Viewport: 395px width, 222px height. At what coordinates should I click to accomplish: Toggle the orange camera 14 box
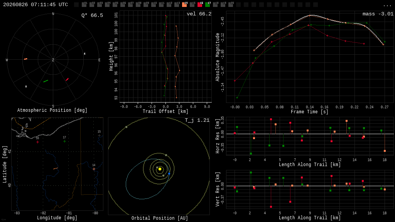pos(185,5)
